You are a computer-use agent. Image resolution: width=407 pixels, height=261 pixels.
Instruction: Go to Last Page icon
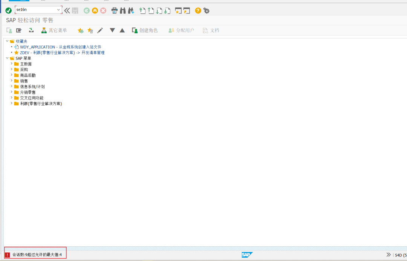167,11
